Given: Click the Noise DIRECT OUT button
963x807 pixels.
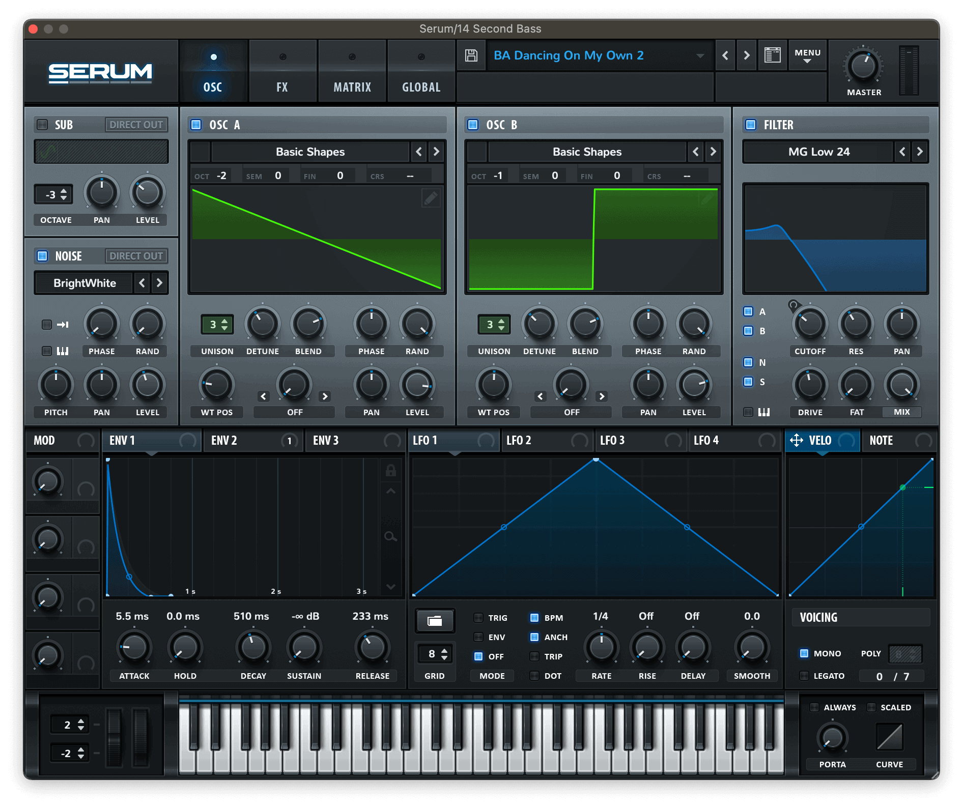Looking at the screenshot, I should [136, 256].
